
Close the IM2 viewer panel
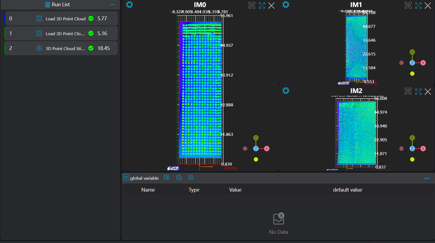coord(428,92)
